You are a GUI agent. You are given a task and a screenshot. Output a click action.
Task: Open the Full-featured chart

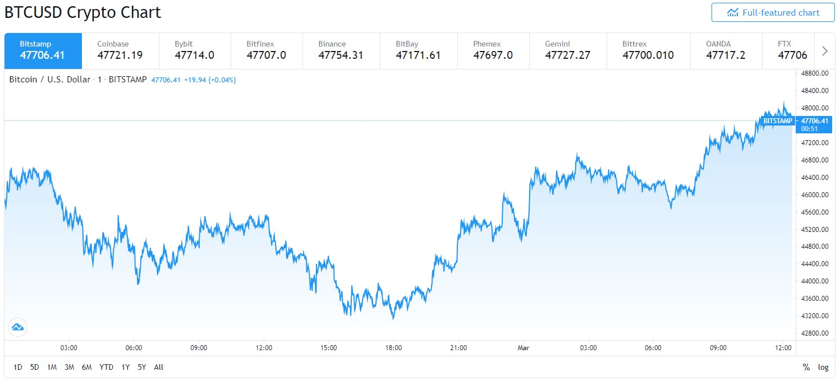(773, 12)
